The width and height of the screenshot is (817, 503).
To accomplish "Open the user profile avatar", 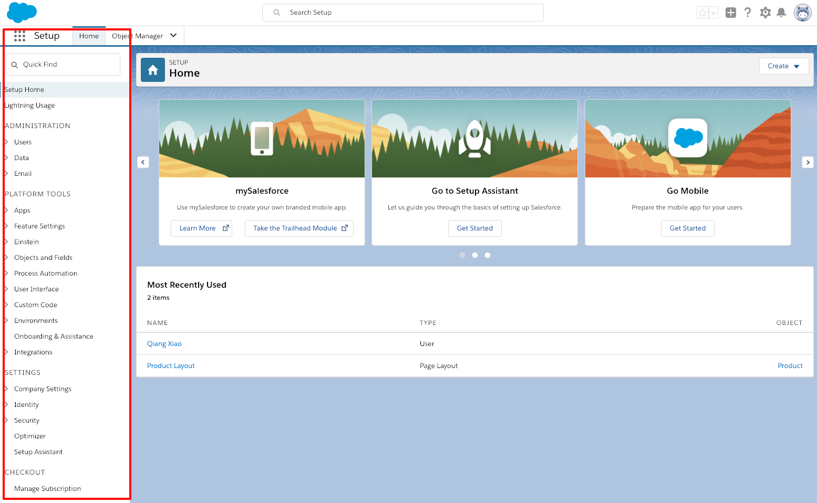I will tap(802, 13).
